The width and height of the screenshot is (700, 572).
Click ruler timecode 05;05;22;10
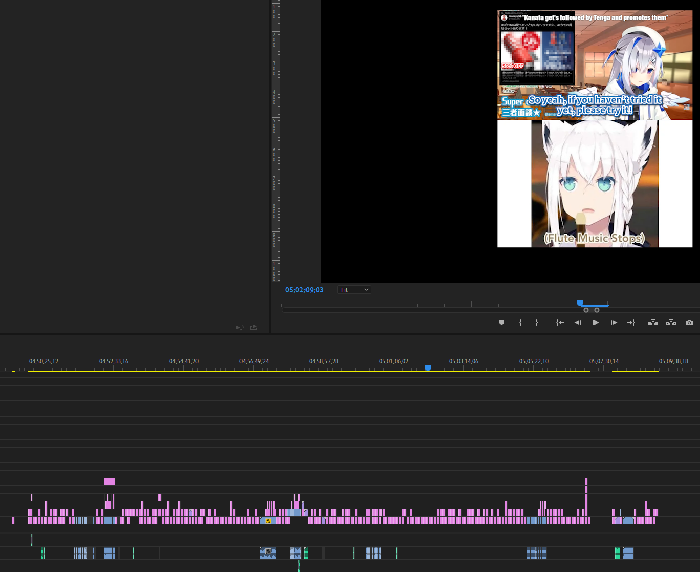(x=534, y=361)
